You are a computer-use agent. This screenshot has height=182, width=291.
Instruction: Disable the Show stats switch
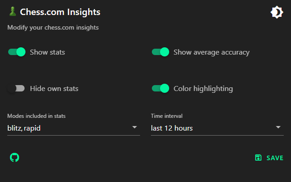tap(16, 52)
